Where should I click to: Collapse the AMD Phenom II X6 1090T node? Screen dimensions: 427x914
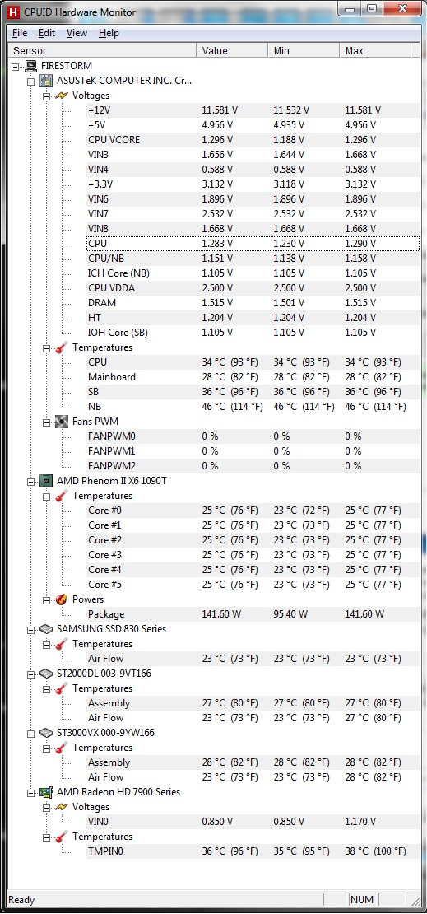pyautogui.click(x=31, y=481)
